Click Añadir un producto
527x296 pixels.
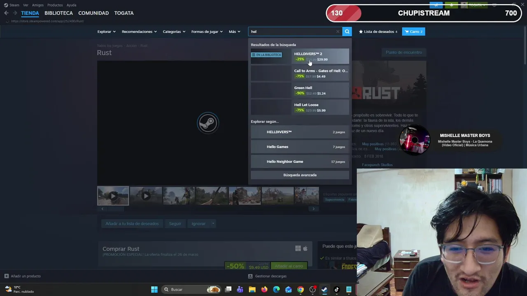click(x=23, y=276)
